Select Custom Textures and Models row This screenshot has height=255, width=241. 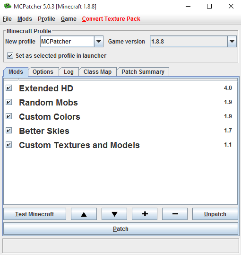coord(120,145)
